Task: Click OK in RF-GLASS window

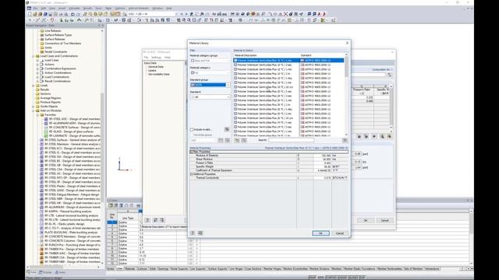Action: point(366,220)
